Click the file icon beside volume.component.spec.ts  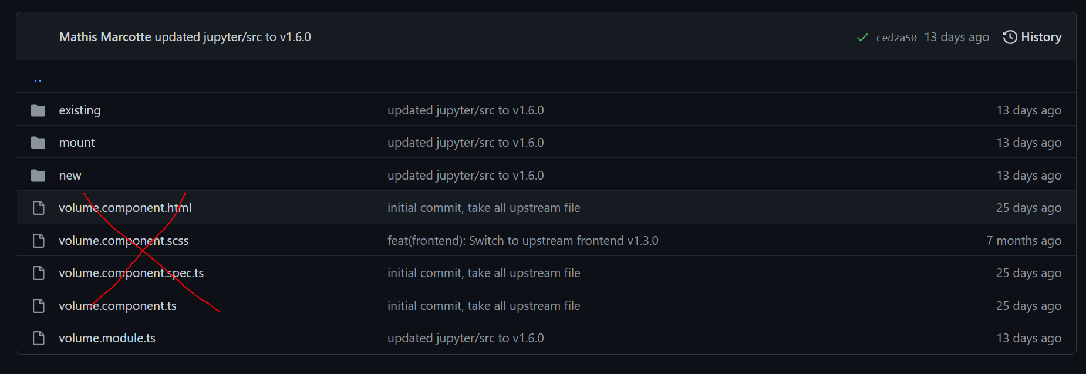[38, 272]
